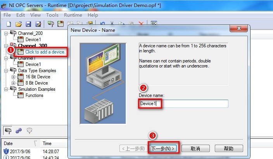Viewport: 273px width, 159px height.
Task: Click the log time 14:28:07
Action: 51,151
